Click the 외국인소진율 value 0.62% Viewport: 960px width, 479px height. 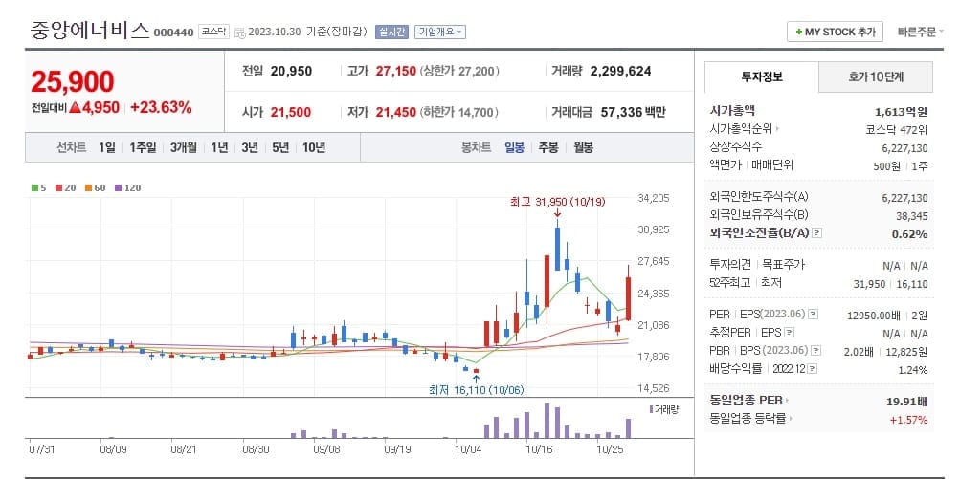tap(909, 233)
